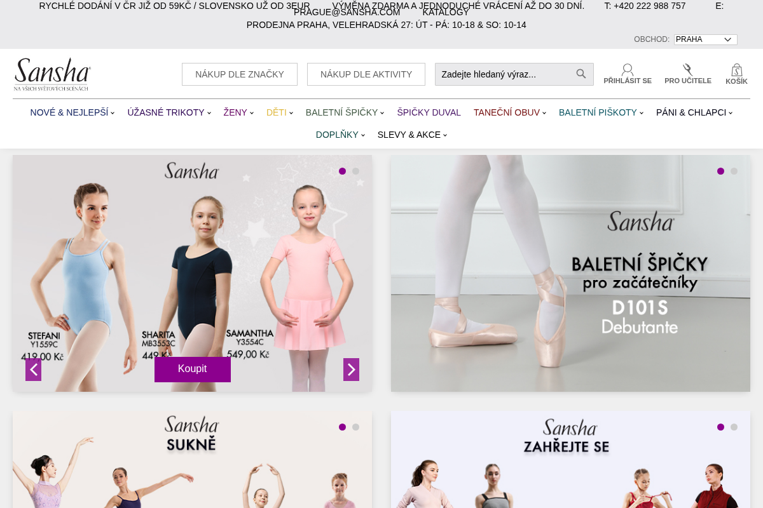Open the Obchod Praha store dropdown
The width and height of the screenshot is (763, 508).
[x=706, y=39]
